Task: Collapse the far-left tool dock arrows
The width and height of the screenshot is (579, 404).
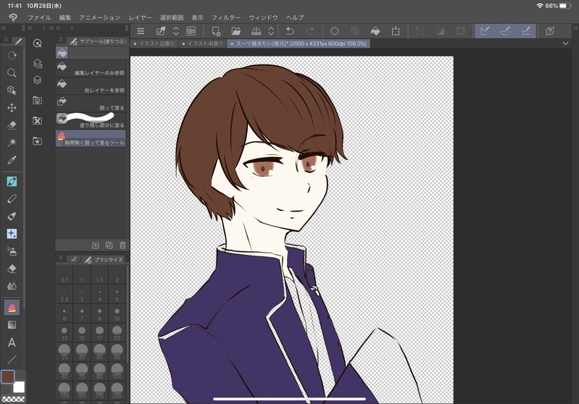Action: point(4,28)
